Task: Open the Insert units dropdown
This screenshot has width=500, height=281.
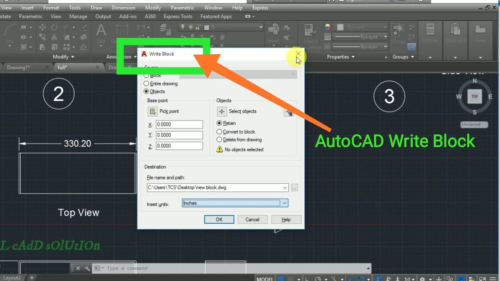Action: [235, 203]
